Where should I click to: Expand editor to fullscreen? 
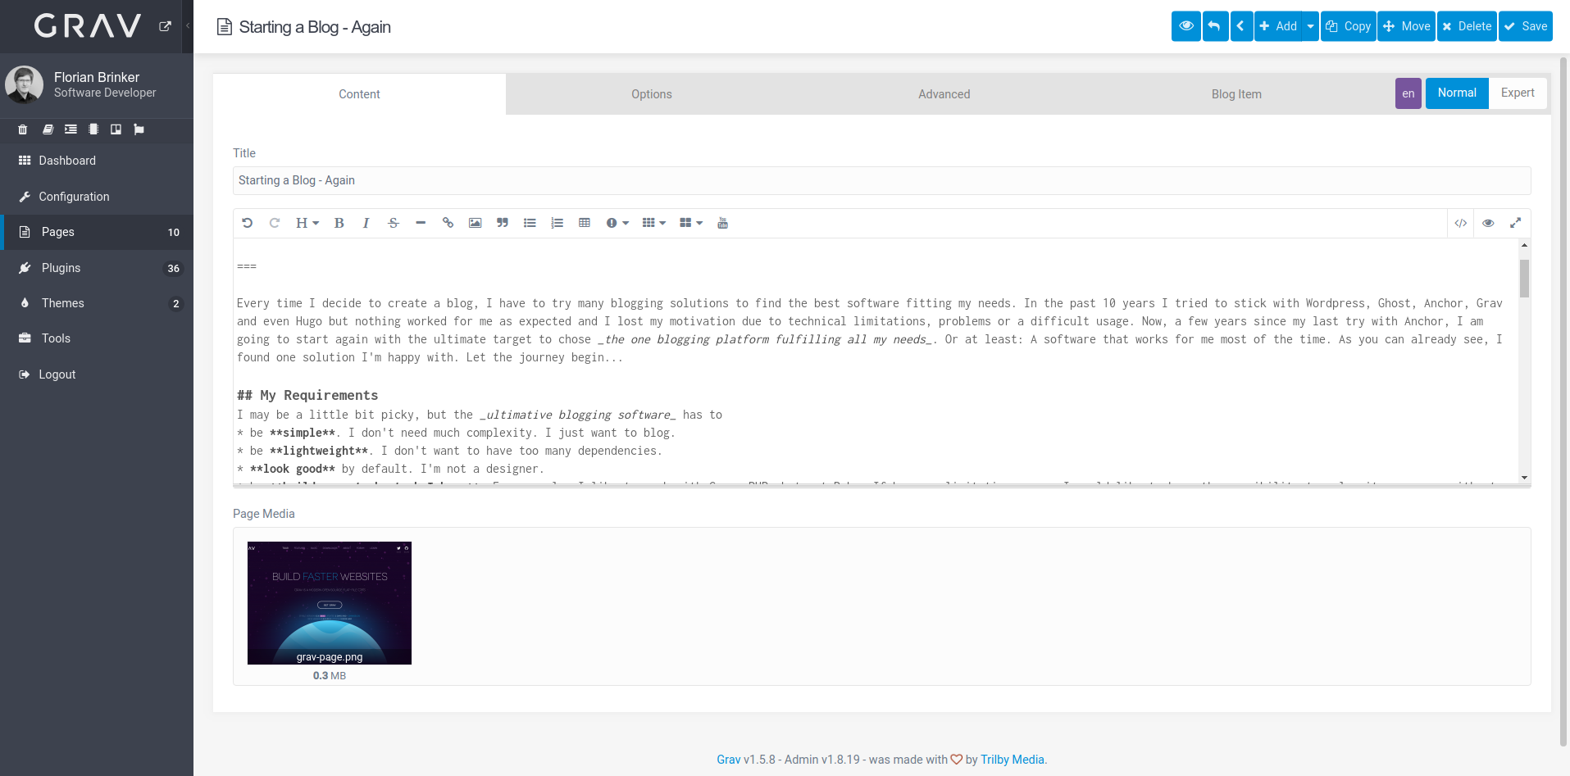pyautogui.click(x=1515, y=223)
